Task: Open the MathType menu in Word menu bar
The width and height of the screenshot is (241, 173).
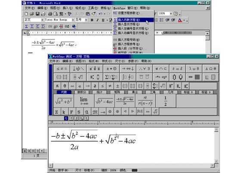Action: 119,8
